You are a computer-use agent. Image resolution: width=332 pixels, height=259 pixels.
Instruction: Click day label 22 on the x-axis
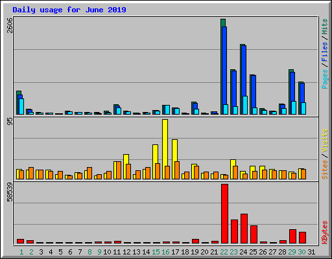(x=224, y=252)
